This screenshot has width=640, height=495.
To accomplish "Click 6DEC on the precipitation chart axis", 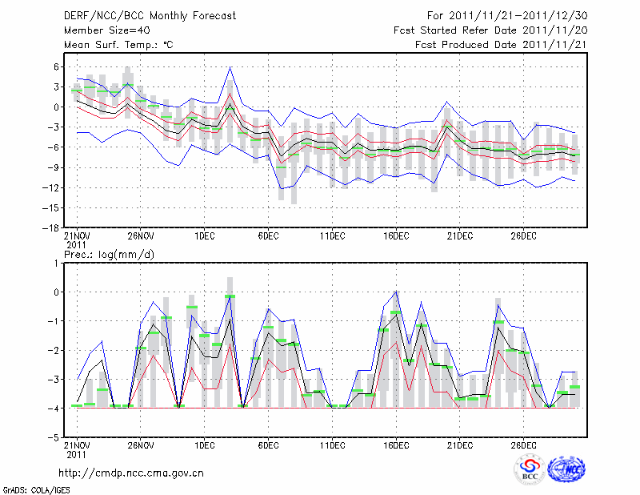I will (267, 445).
